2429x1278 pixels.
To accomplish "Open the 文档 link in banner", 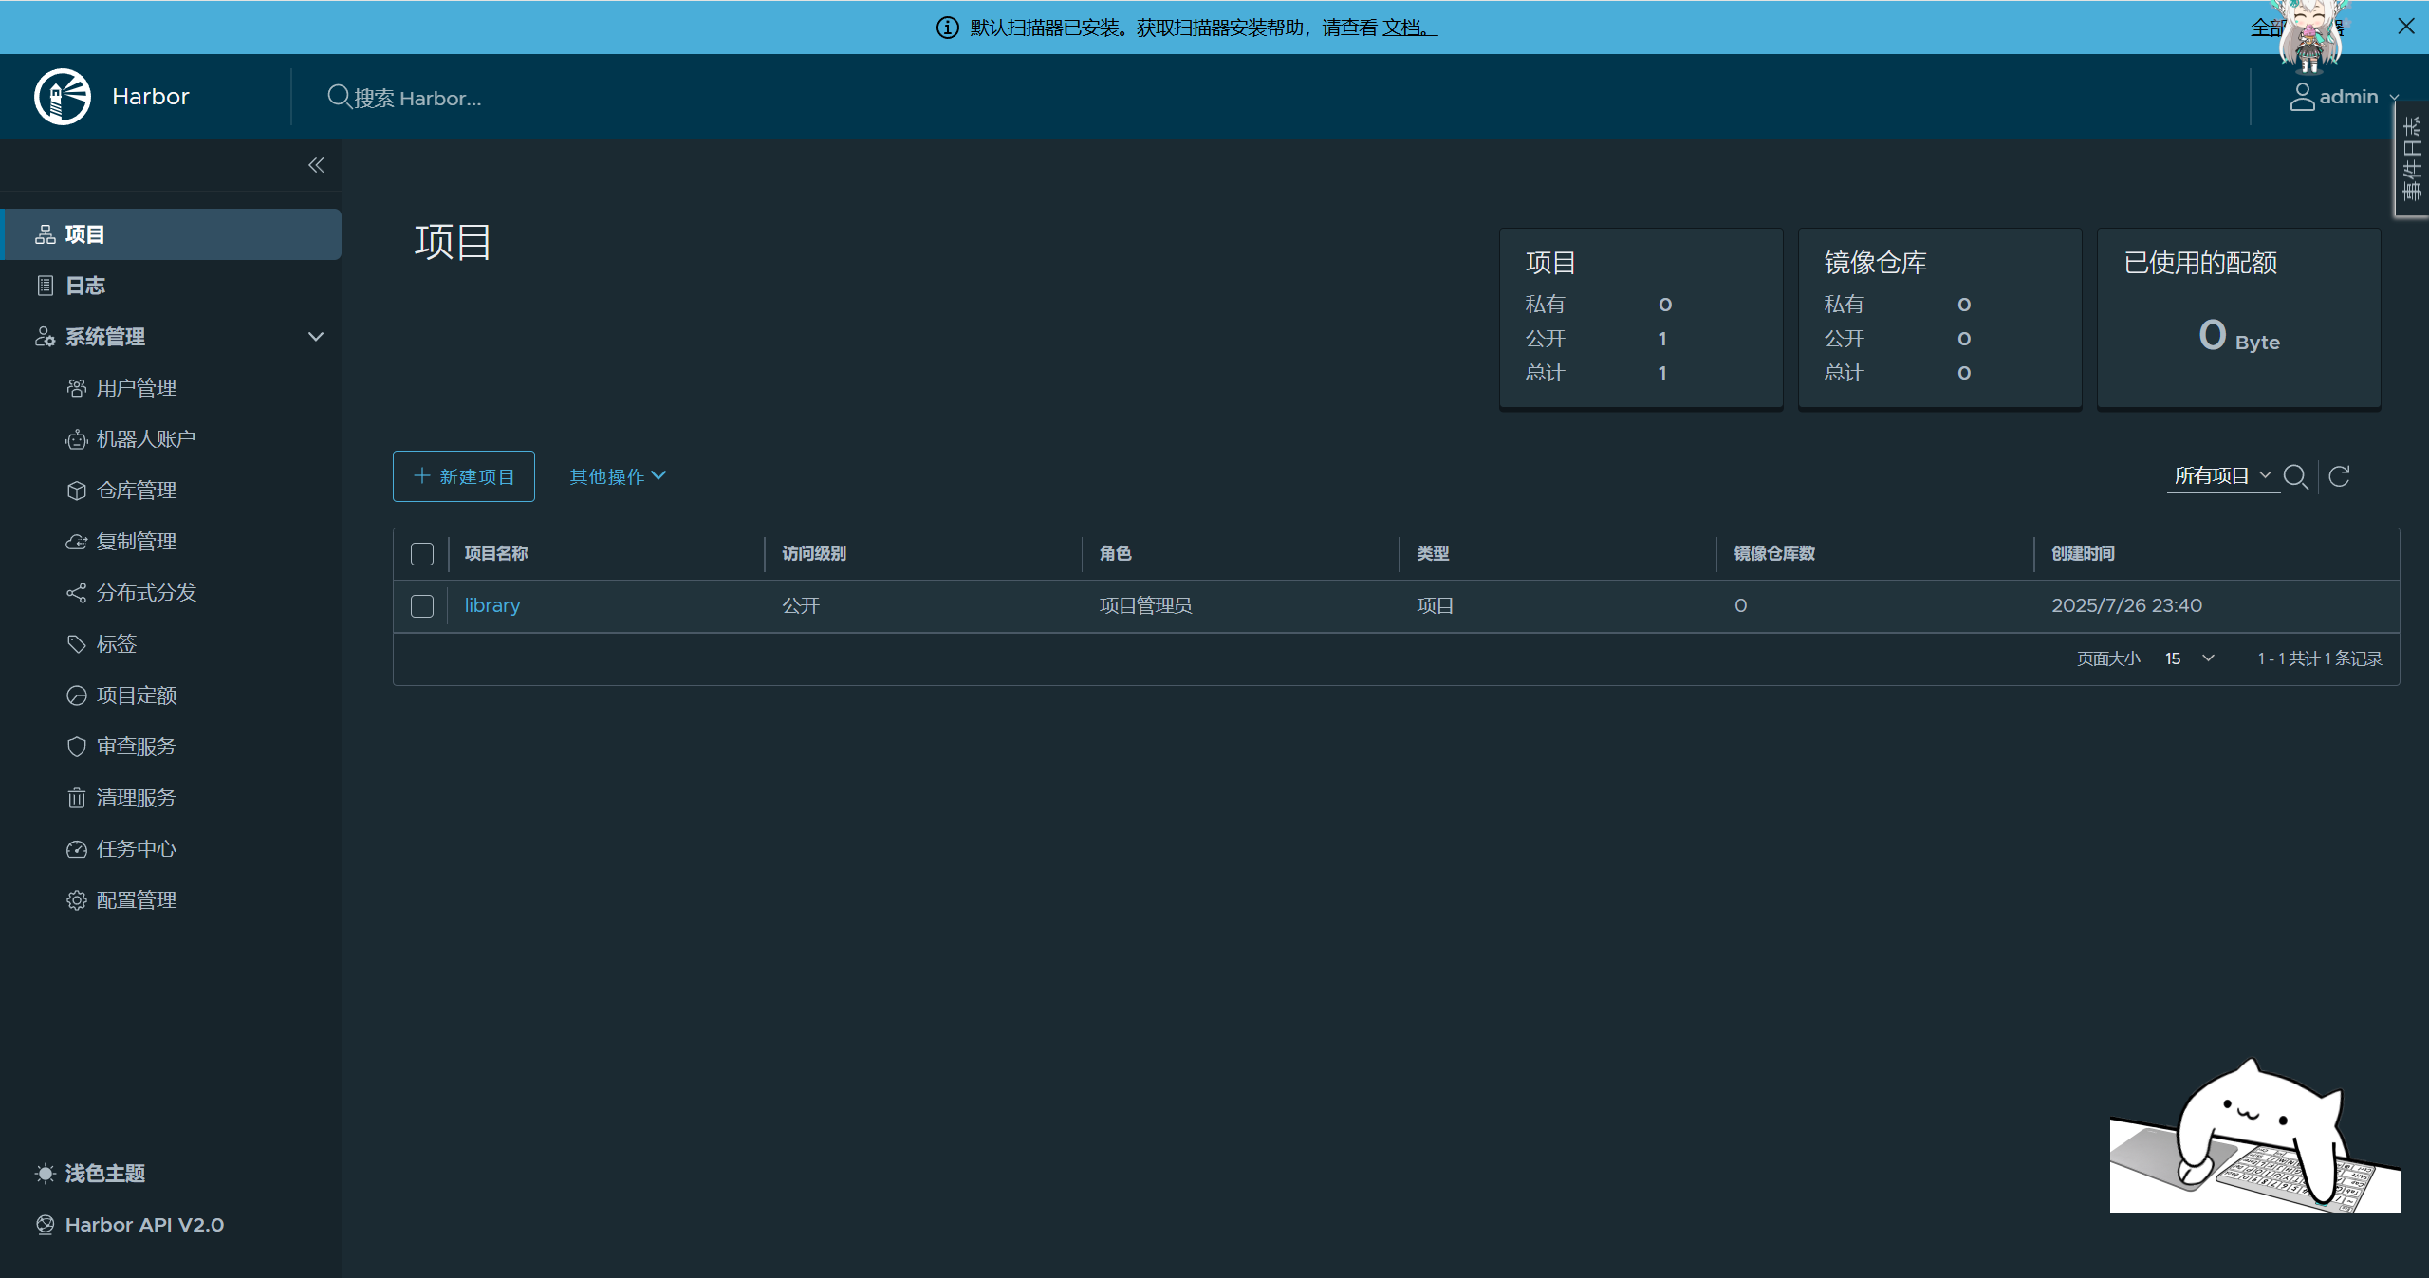I will click(1409, 28).
